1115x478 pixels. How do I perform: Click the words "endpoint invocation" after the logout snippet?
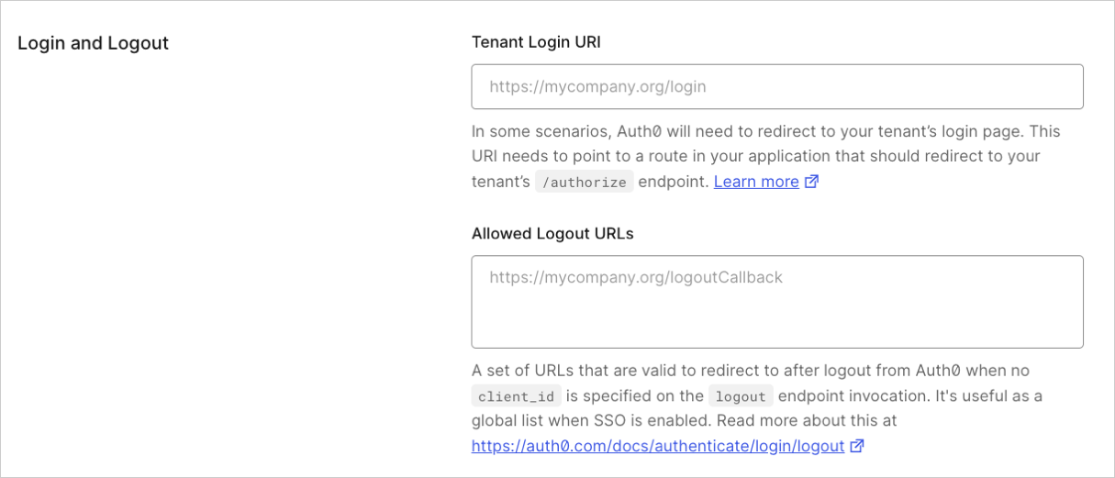click(851, 395)
